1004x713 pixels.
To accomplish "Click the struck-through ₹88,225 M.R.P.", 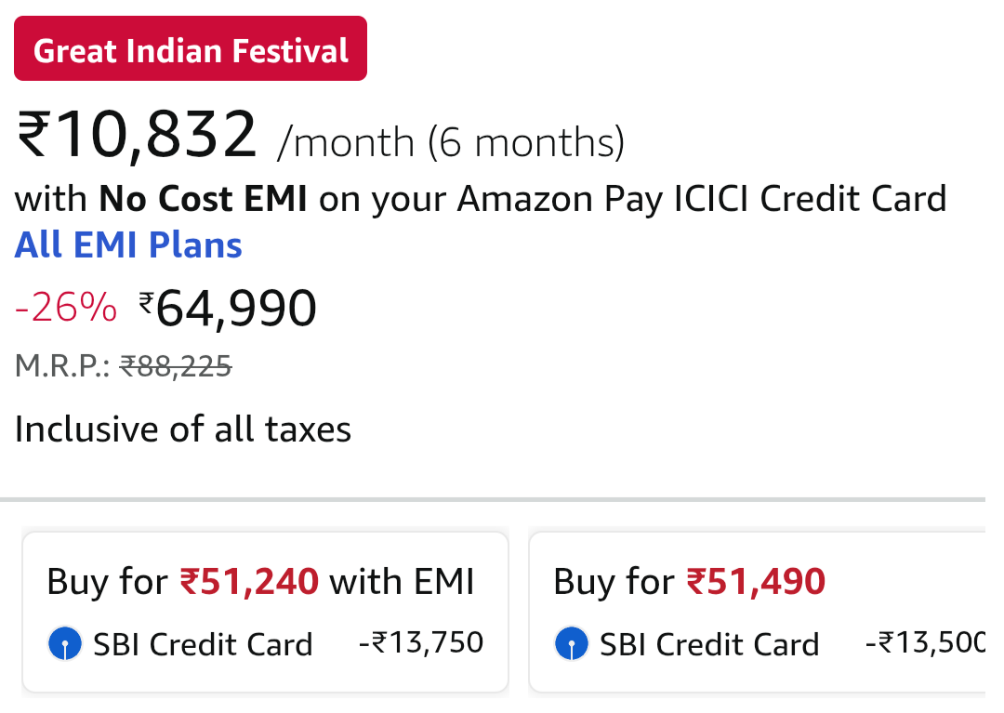I will (x=176, y=367).
